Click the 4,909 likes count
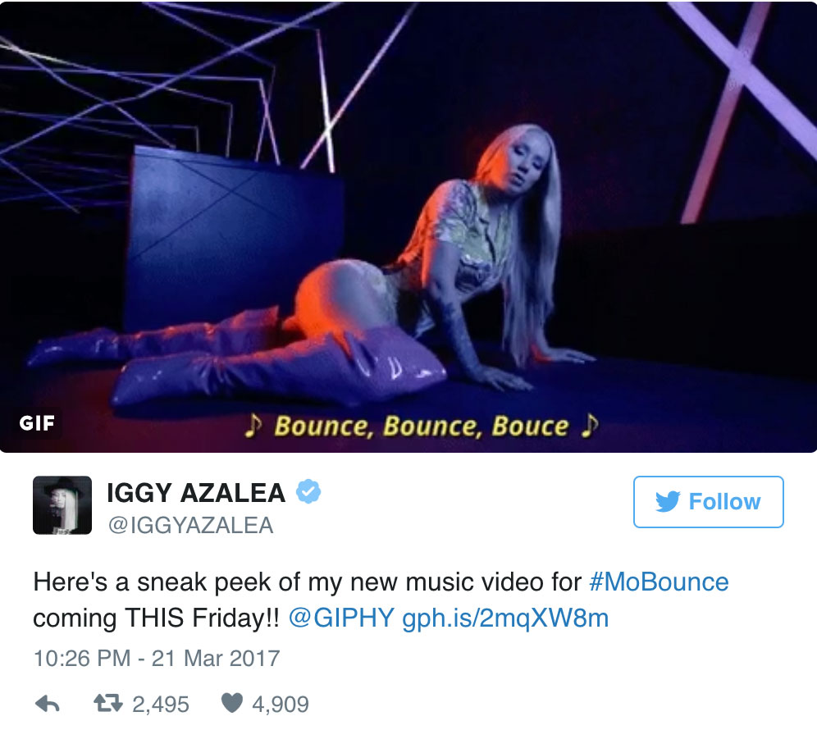 281,705
